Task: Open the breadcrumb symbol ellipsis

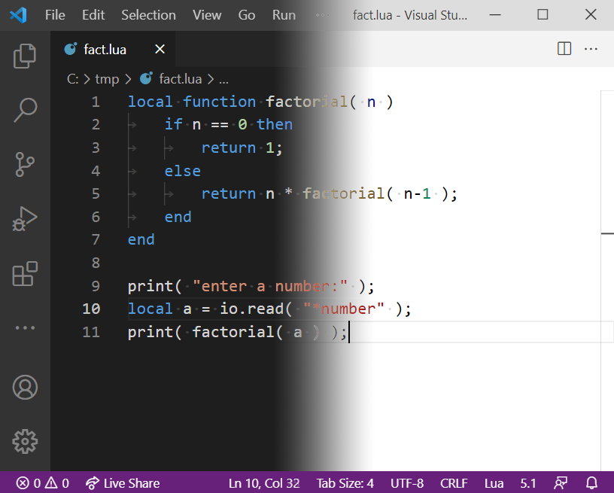Action: (223, 80)
